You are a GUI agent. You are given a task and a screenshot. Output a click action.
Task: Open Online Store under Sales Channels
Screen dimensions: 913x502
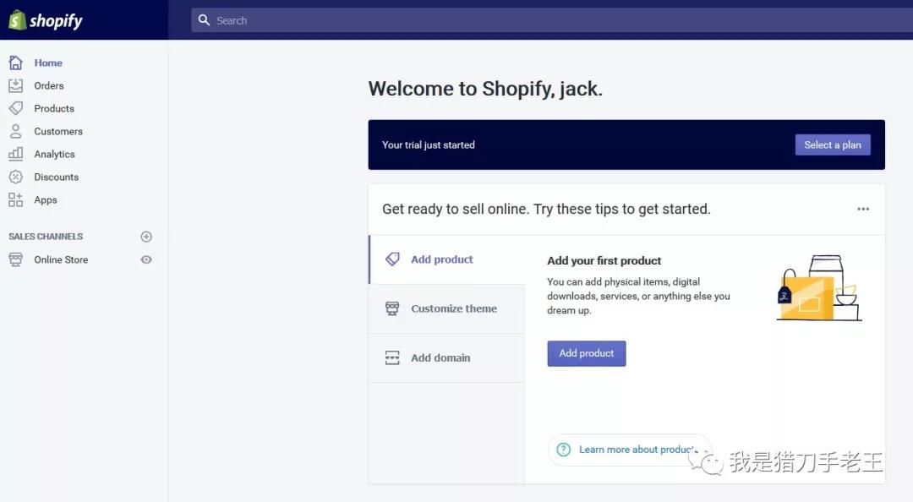coord(60,259)
